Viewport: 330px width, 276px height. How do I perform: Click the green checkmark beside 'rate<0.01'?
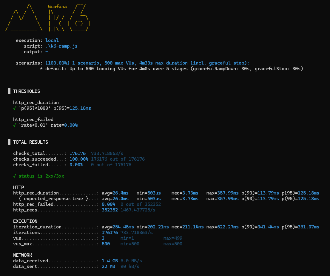click(14, 125)
